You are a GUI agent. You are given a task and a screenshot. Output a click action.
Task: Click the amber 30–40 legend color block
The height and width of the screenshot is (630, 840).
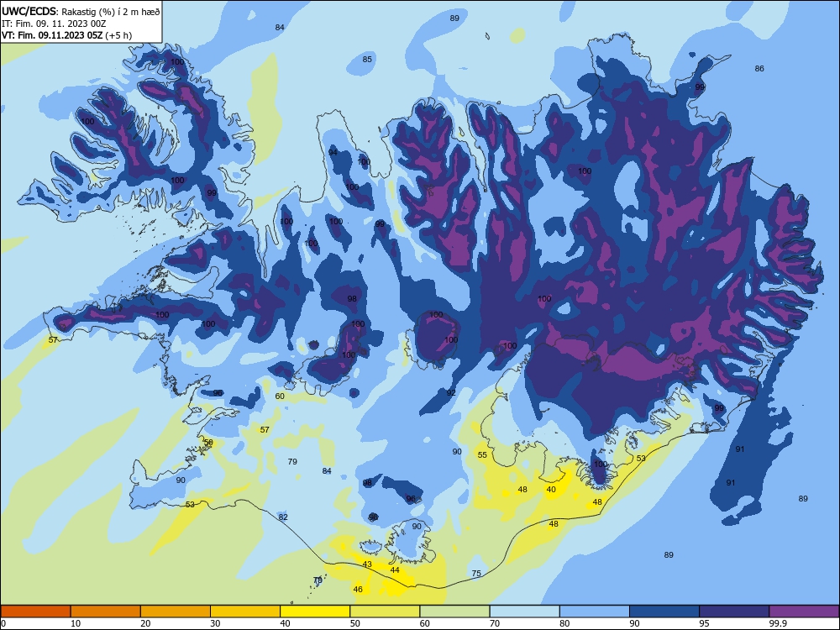coord(245,612)
